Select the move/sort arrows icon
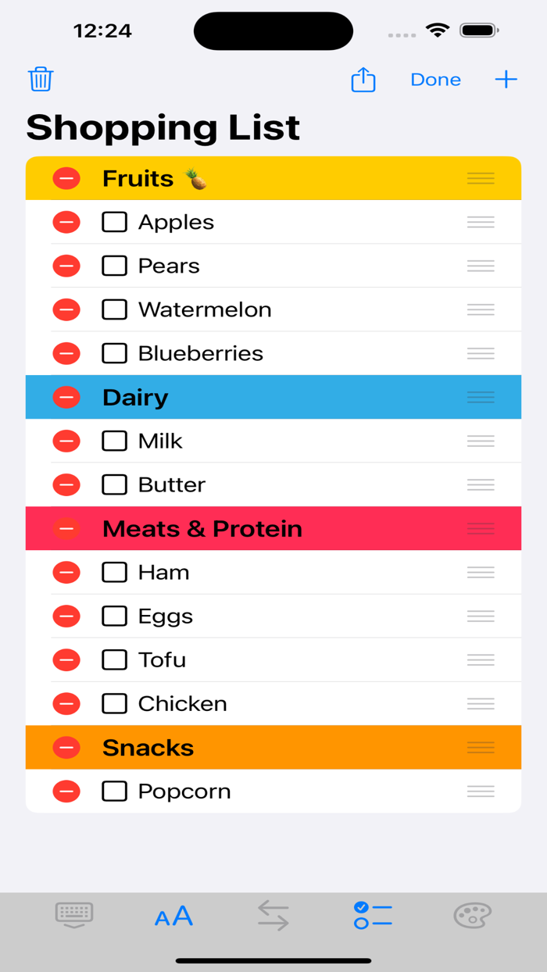547x972 pixels. click(273, 915)
